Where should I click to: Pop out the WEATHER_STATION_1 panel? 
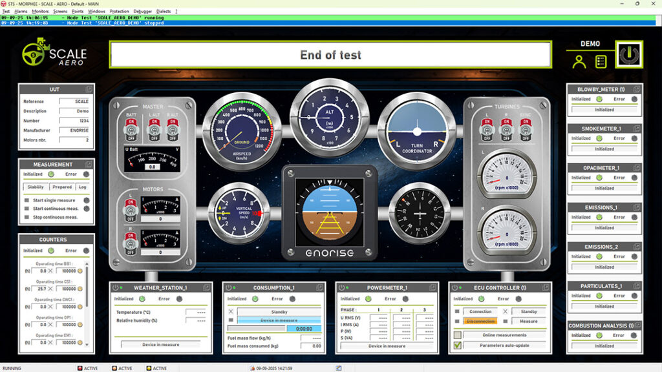click(x=206, y=287)
